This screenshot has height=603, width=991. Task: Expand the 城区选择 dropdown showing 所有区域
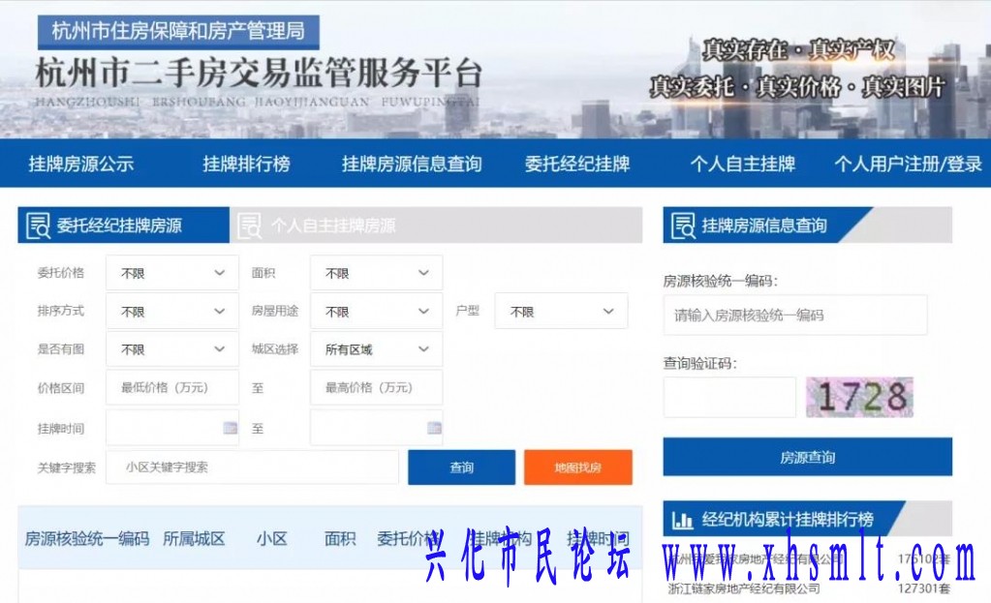(x=376, y=349)
